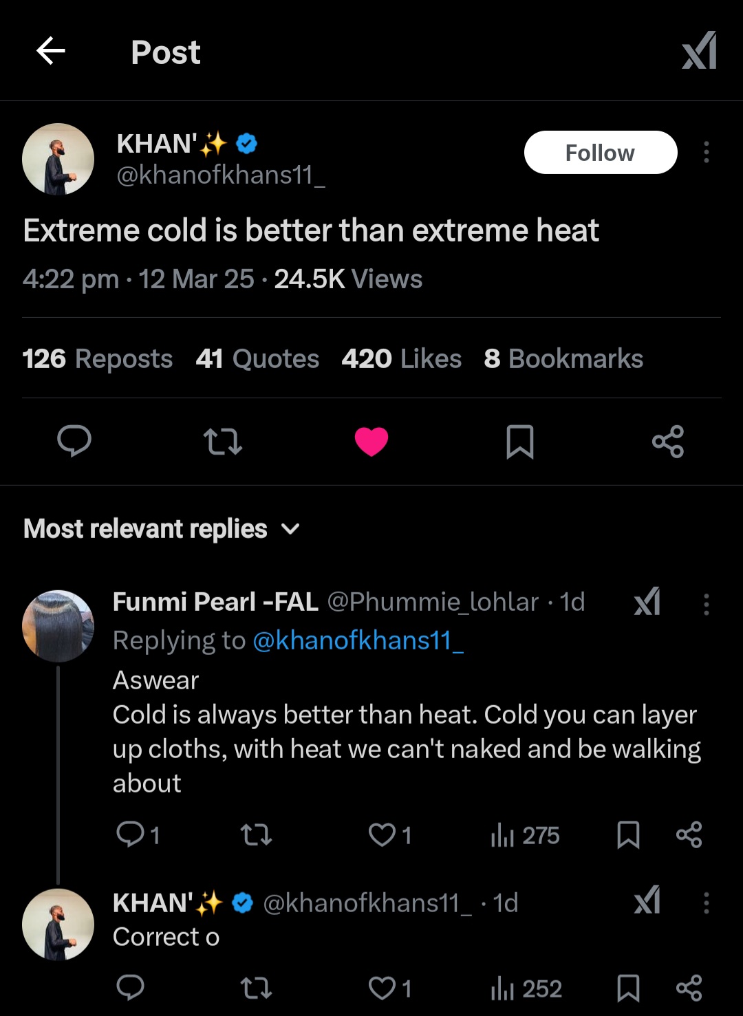This screenshot has height=1016, width=743.
Task: View analytics showing 275 views
Action: click(x=526, y=836)
